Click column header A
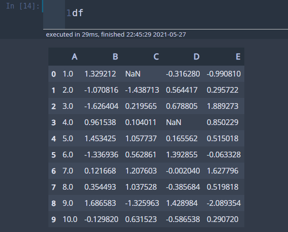This screenshot has height=232, width=288. pos(74,57)
